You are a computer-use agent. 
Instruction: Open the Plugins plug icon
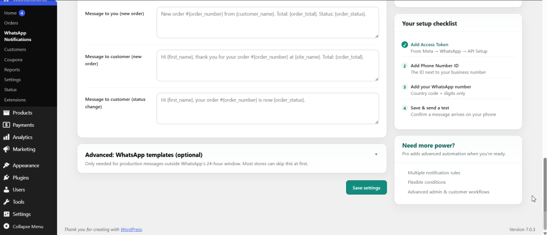[6, 177]
